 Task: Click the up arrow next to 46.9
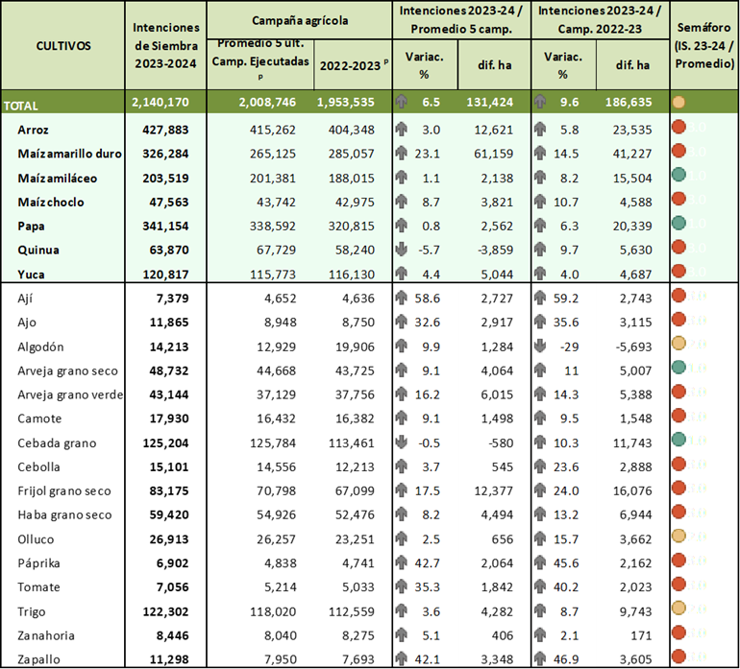[x=540, y=657]
